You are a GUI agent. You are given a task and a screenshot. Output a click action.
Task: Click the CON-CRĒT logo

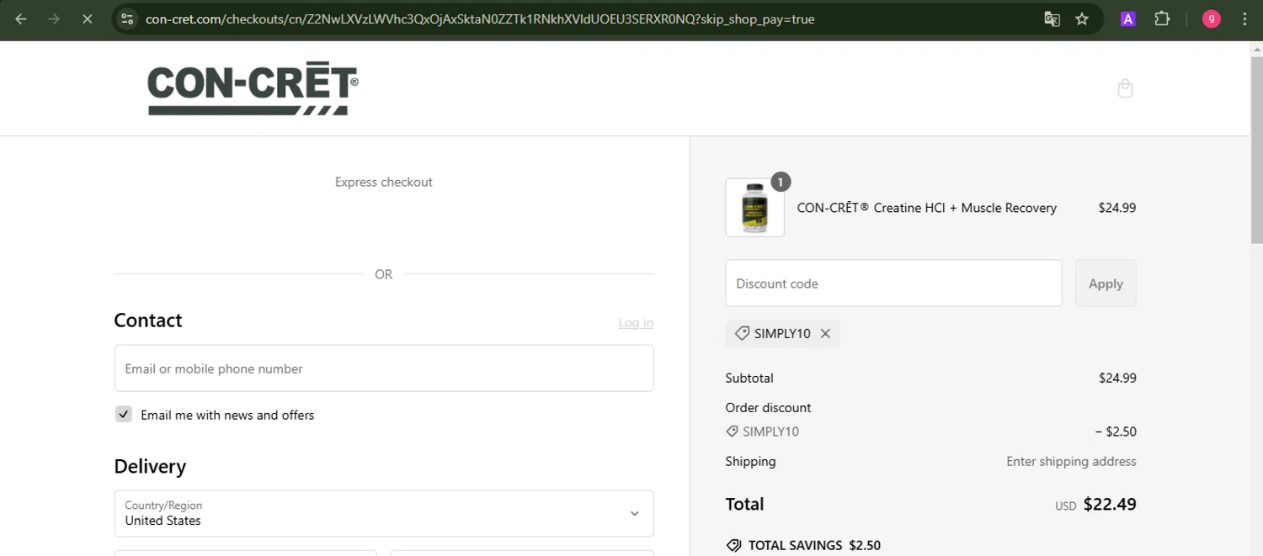(x=253, y=90)
